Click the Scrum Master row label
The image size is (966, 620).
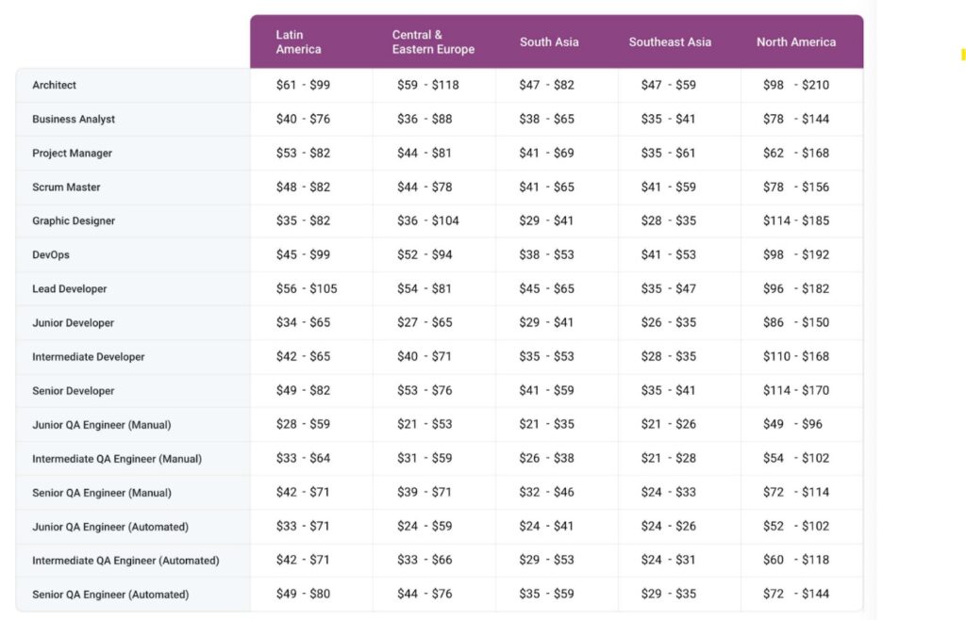pos(66,188)
